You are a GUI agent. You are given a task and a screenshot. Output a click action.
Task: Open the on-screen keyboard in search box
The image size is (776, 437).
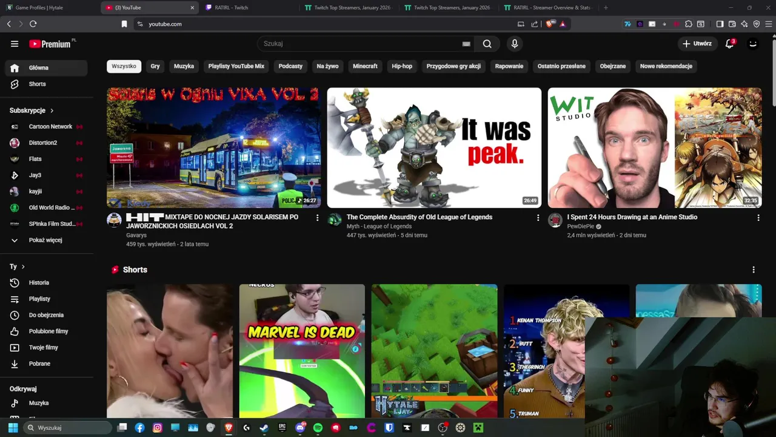point(466,44)
